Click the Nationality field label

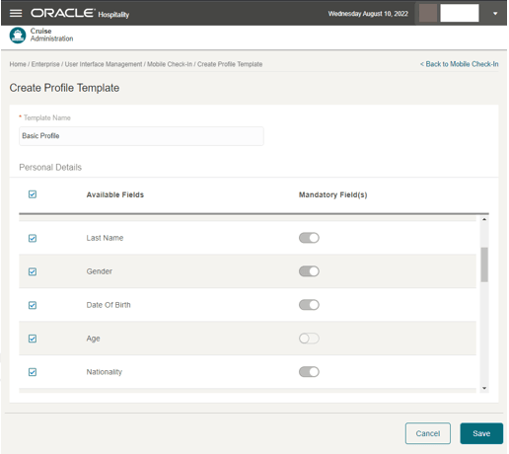105,372
